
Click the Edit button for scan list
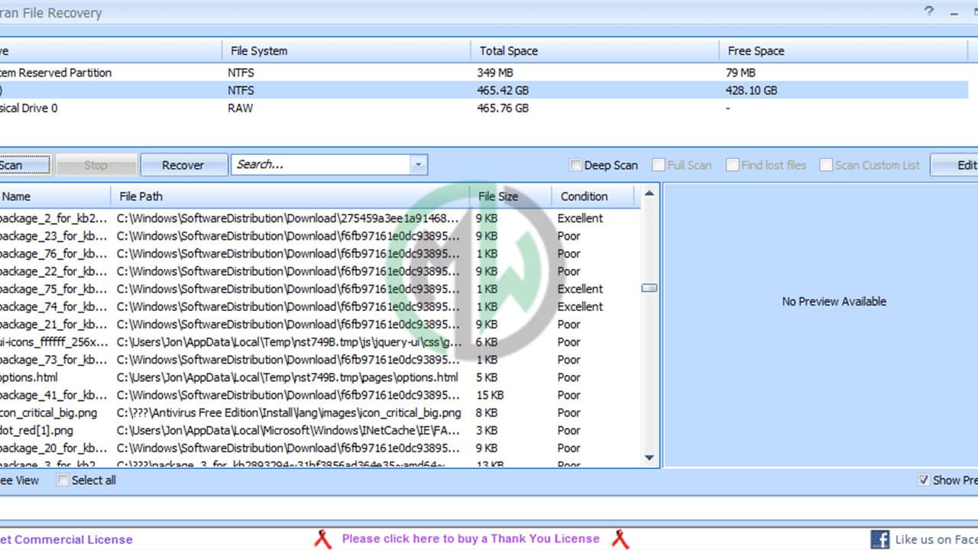[964, 164]
